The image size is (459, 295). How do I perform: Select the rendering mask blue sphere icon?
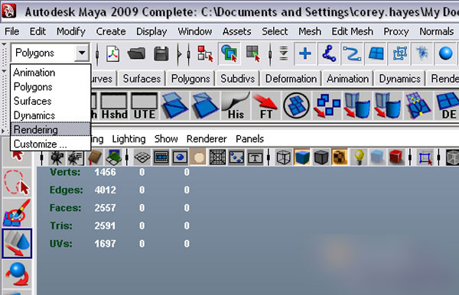(445, 53)
